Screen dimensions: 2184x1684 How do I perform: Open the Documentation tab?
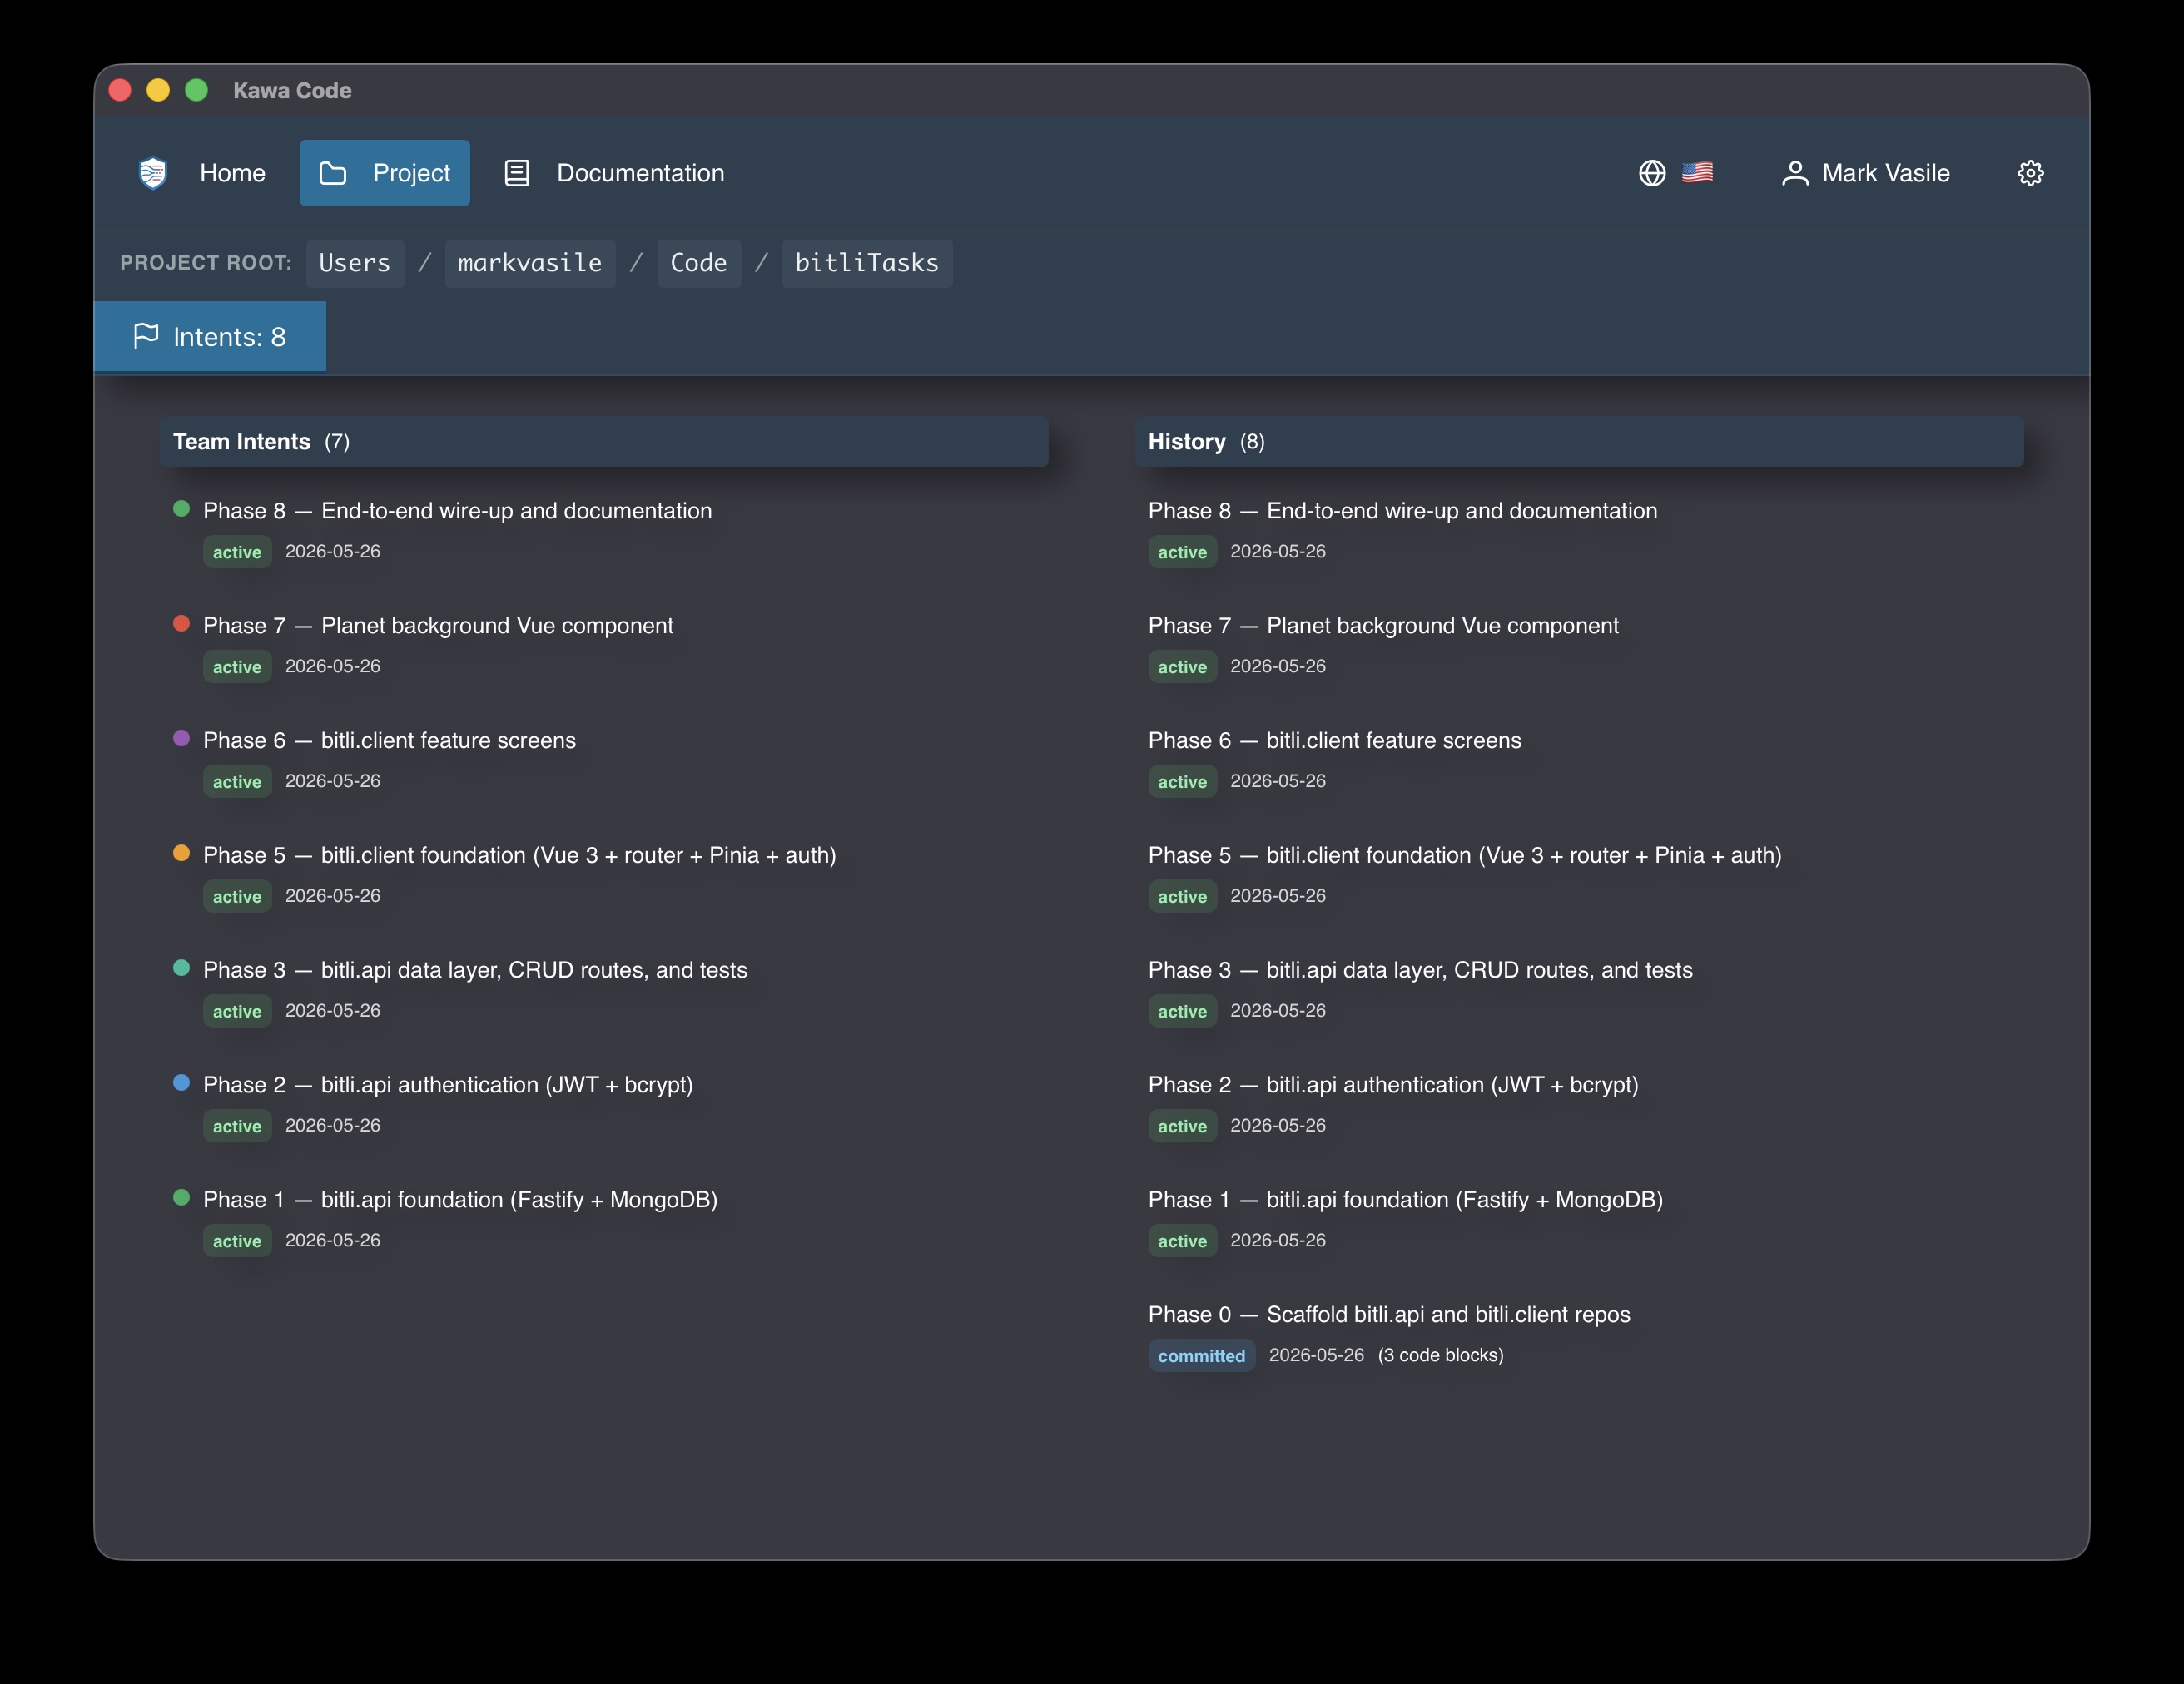[614, 173]
